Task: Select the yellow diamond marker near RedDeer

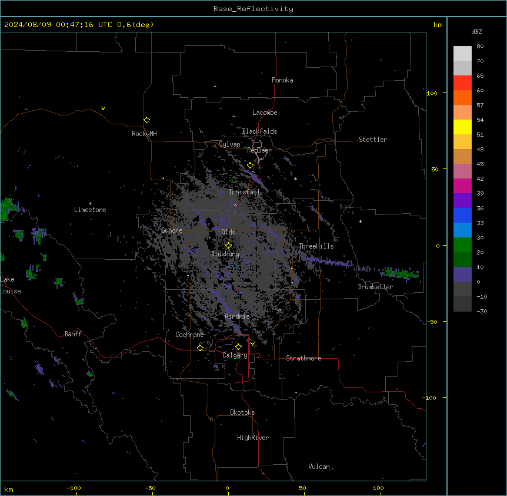Action: tap(250, 166)
